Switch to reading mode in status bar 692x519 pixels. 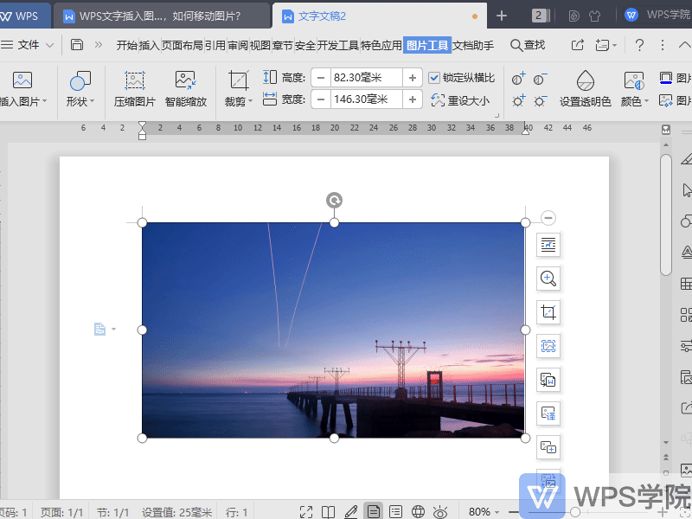(x=328, y=512)
